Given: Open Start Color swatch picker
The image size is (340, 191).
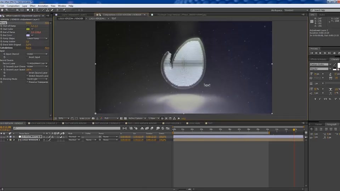Looking at the screenshot, I should (x=28, y=29).
